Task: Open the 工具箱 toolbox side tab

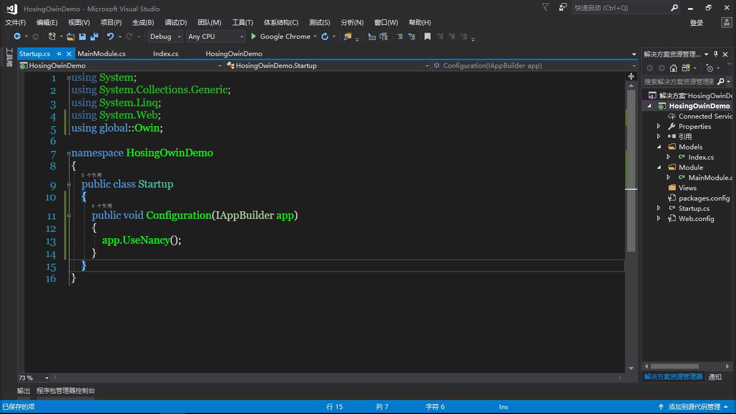Action: (9, 57)
